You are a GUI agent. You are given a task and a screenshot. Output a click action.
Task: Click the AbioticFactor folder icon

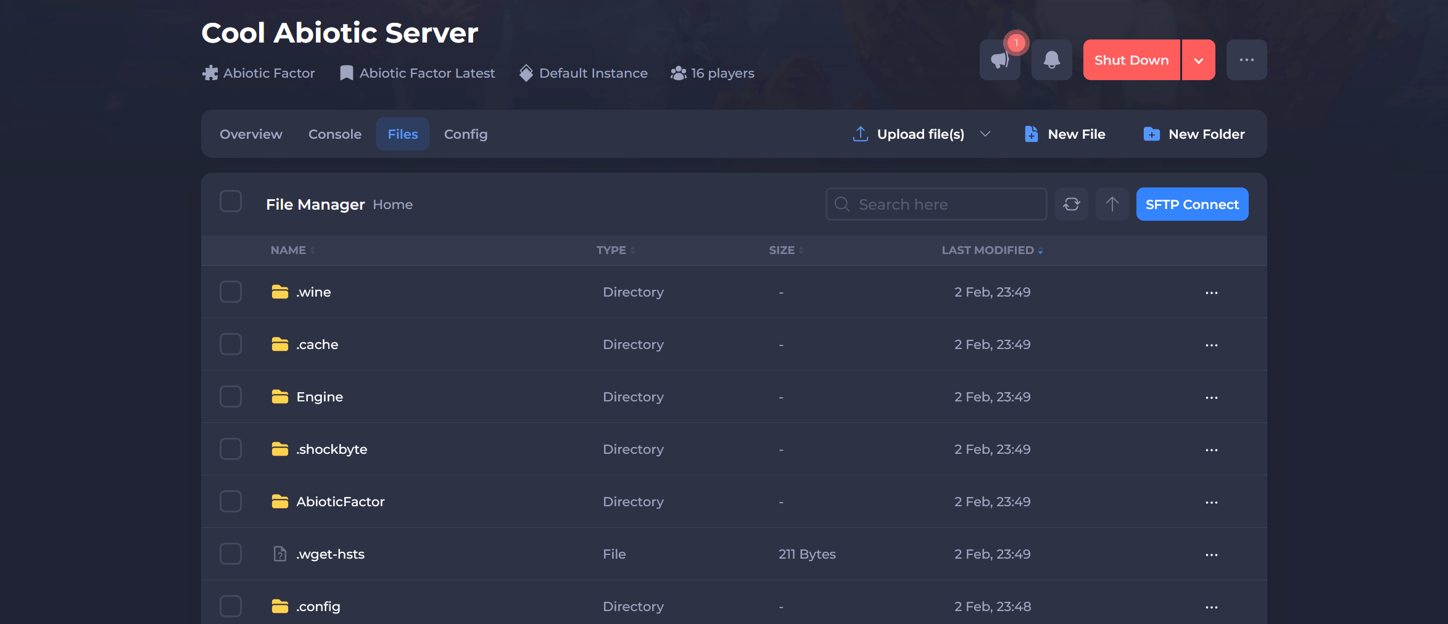[280, 501]
